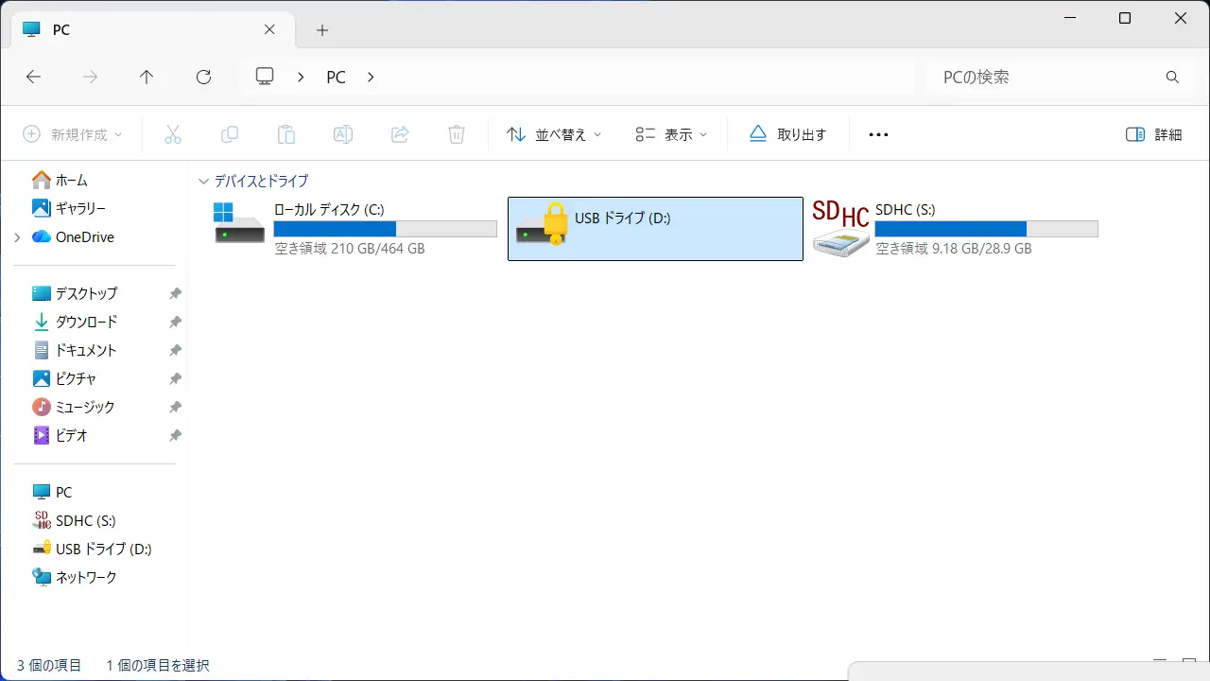1210x681 pixels.
Task: Select ダウンロード in the sidebar
Action: 86,322
